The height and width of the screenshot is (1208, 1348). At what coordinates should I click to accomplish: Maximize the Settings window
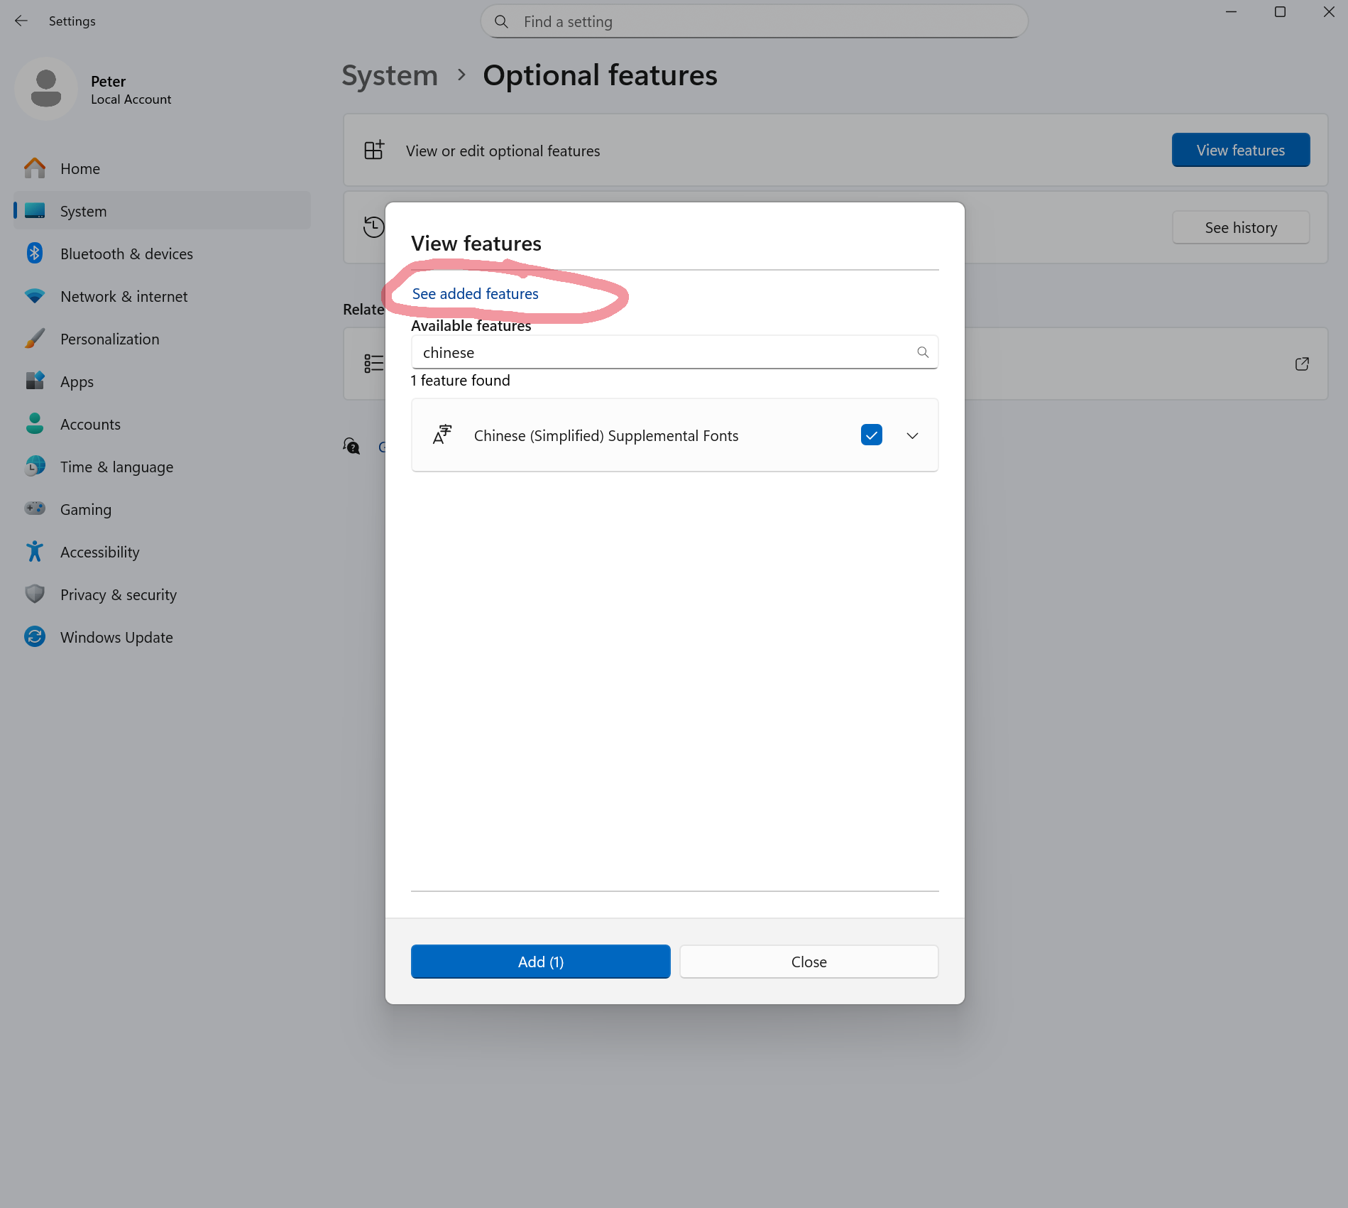(1280, 12)
